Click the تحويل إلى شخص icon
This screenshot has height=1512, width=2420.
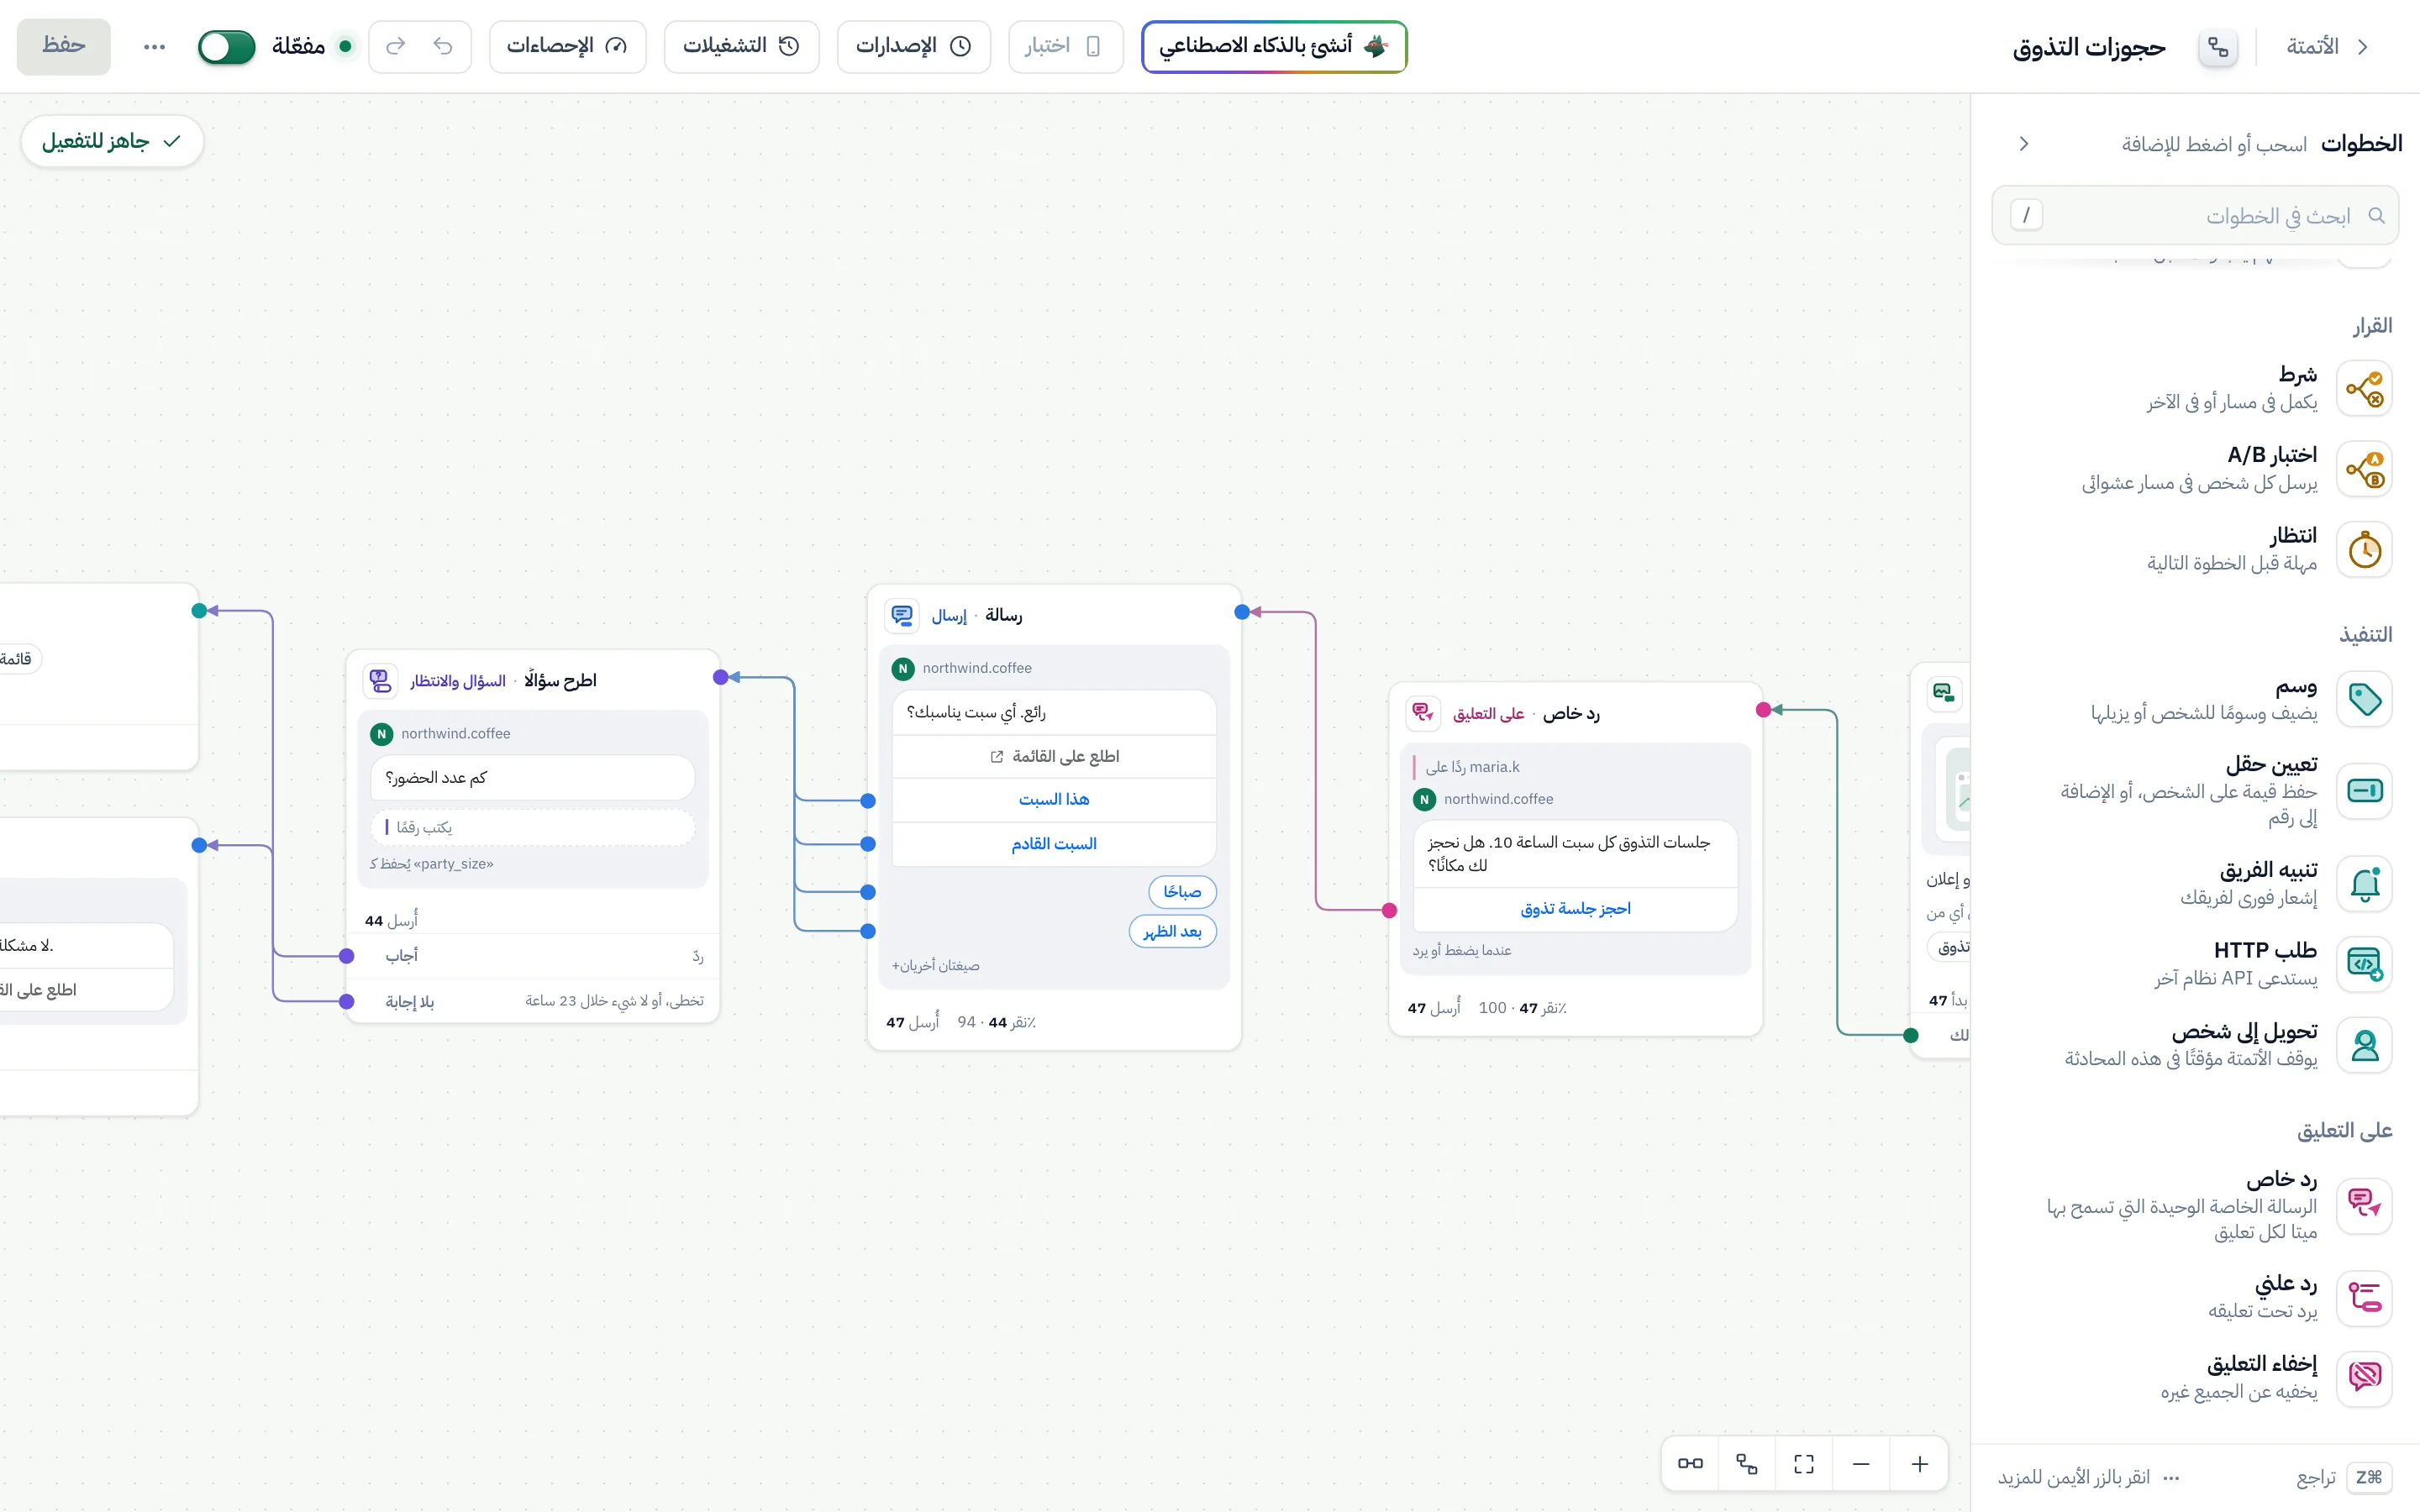pyautogui.click(x=2364, y=1045)
